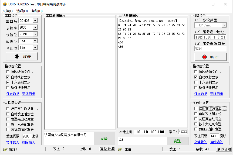Open the NONE parity dropdown
233x155 pixels.
click(35, 34)
